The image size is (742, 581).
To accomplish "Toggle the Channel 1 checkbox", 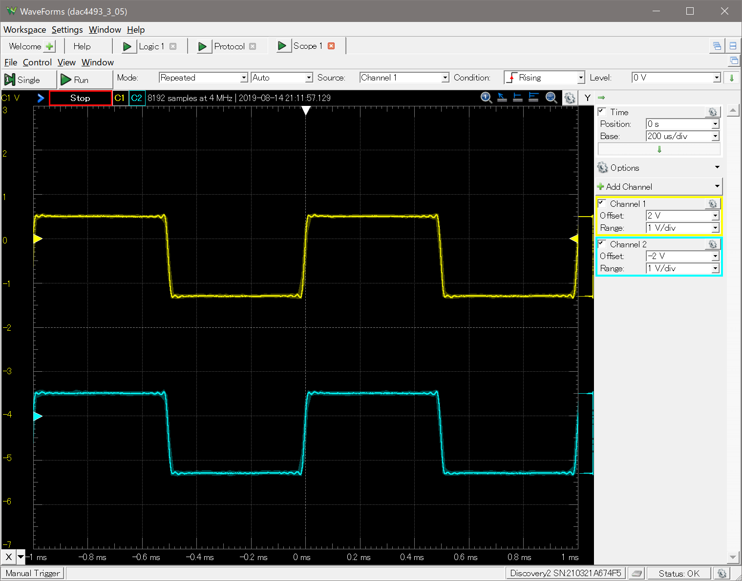I will pyautogui.click(x=602, y=203).
